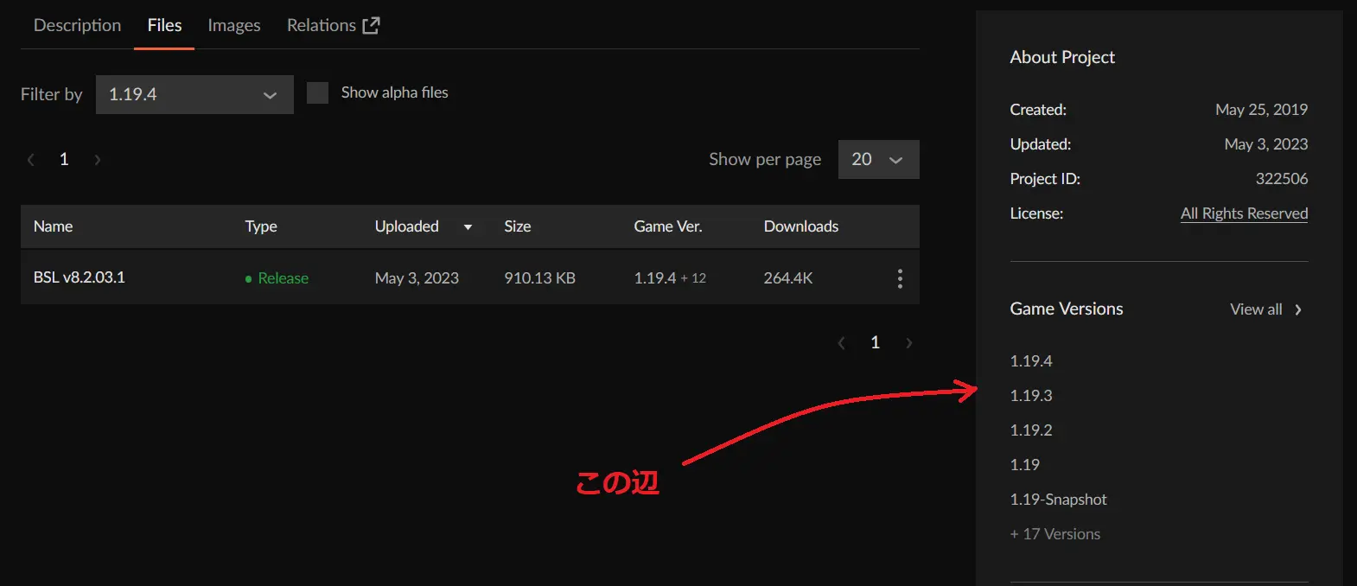Click the top pagination previous arrow
Screen dimensions: 1357x586
tap(31, 159)
